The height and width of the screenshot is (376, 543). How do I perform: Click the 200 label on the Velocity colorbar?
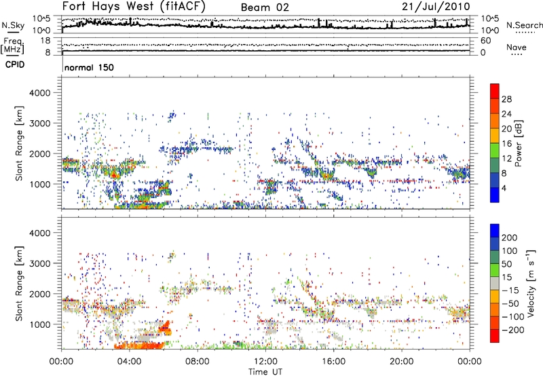pos(510,238)
